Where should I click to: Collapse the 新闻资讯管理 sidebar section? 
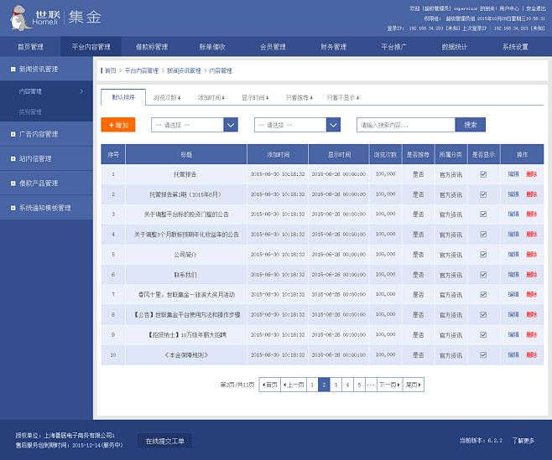(13, 70)
